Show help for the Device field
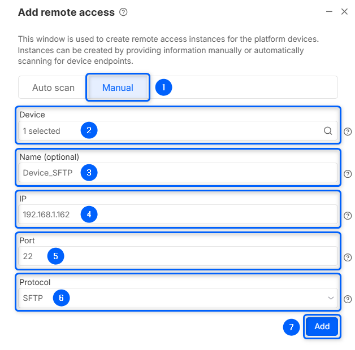 point(348,132)
